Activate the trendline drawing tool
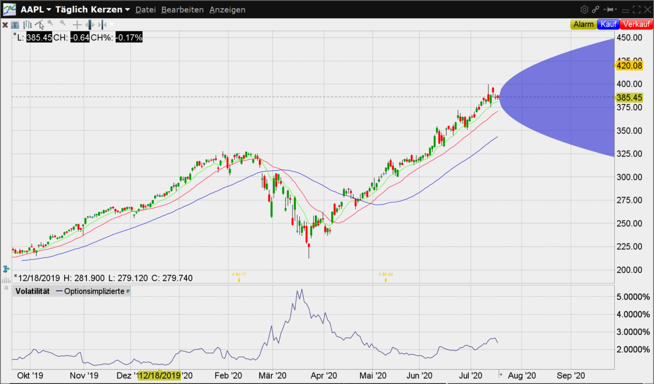The height and width of the screenshot is (384, 654). click(39, 25)
